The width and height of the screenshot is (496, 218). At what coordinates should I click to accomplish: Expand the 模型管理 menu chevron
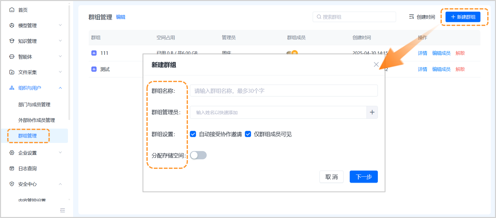point(60,25)
